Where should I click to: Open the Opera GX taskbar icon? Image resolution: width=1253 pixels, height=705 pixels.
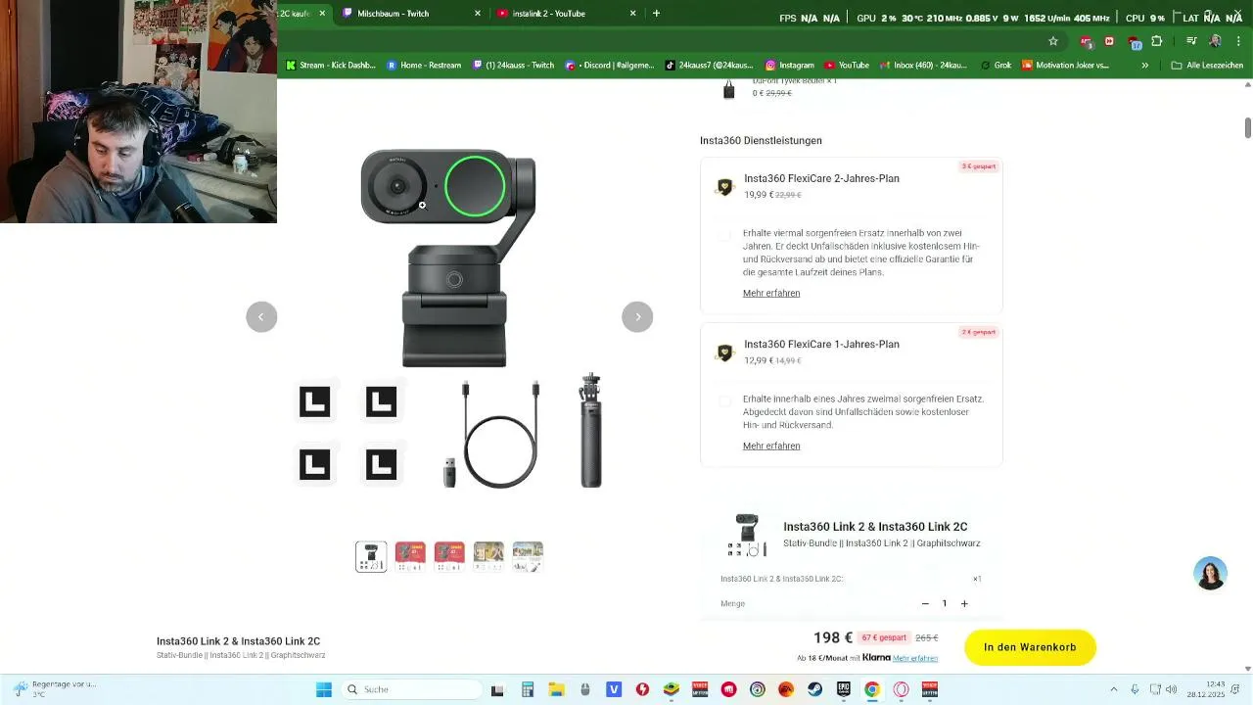[x=901, y=689]
